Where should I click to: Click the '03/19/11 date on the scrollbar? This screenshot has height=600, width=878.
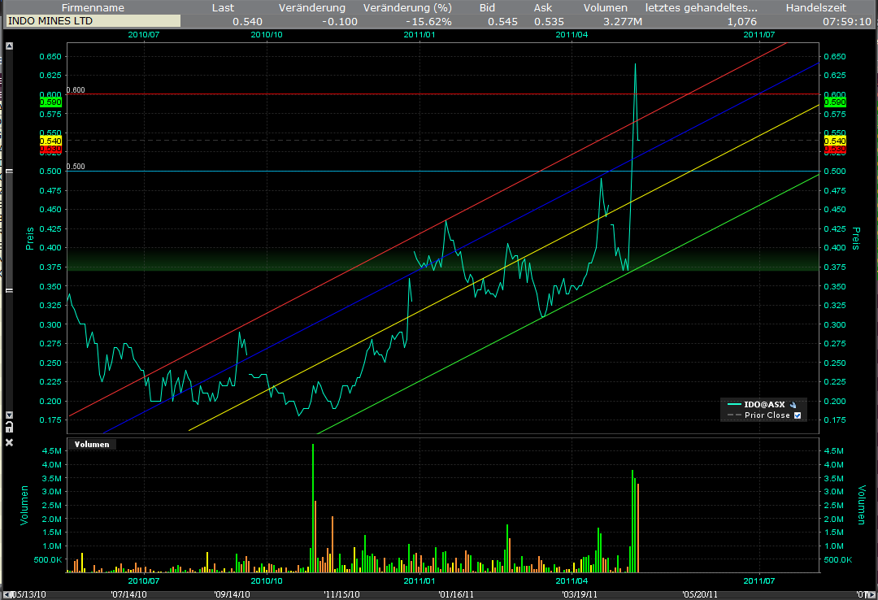pyautogui.click(x=580, y=594)
